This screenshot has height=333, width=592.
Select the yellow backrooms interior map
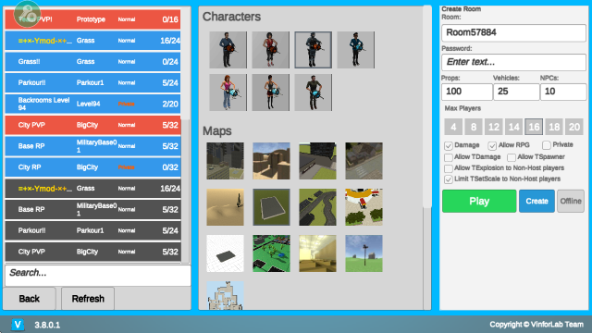(317, 253)
